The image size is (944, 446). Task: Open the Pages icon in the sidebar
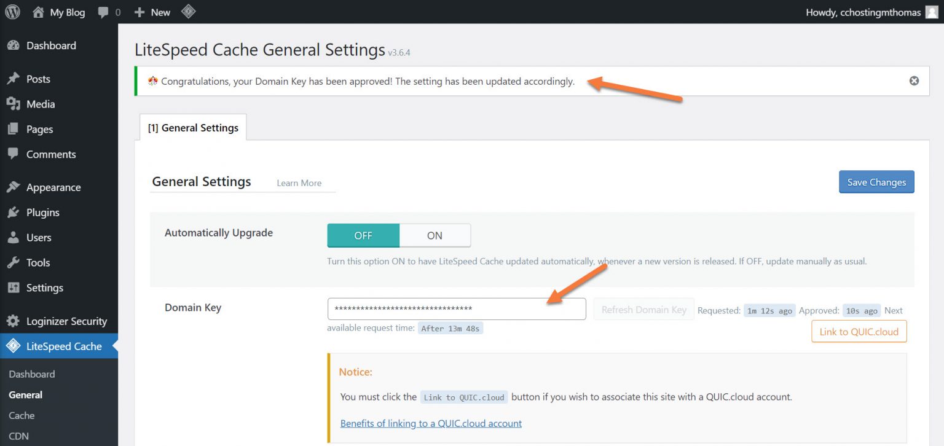[x=14, y=129]
